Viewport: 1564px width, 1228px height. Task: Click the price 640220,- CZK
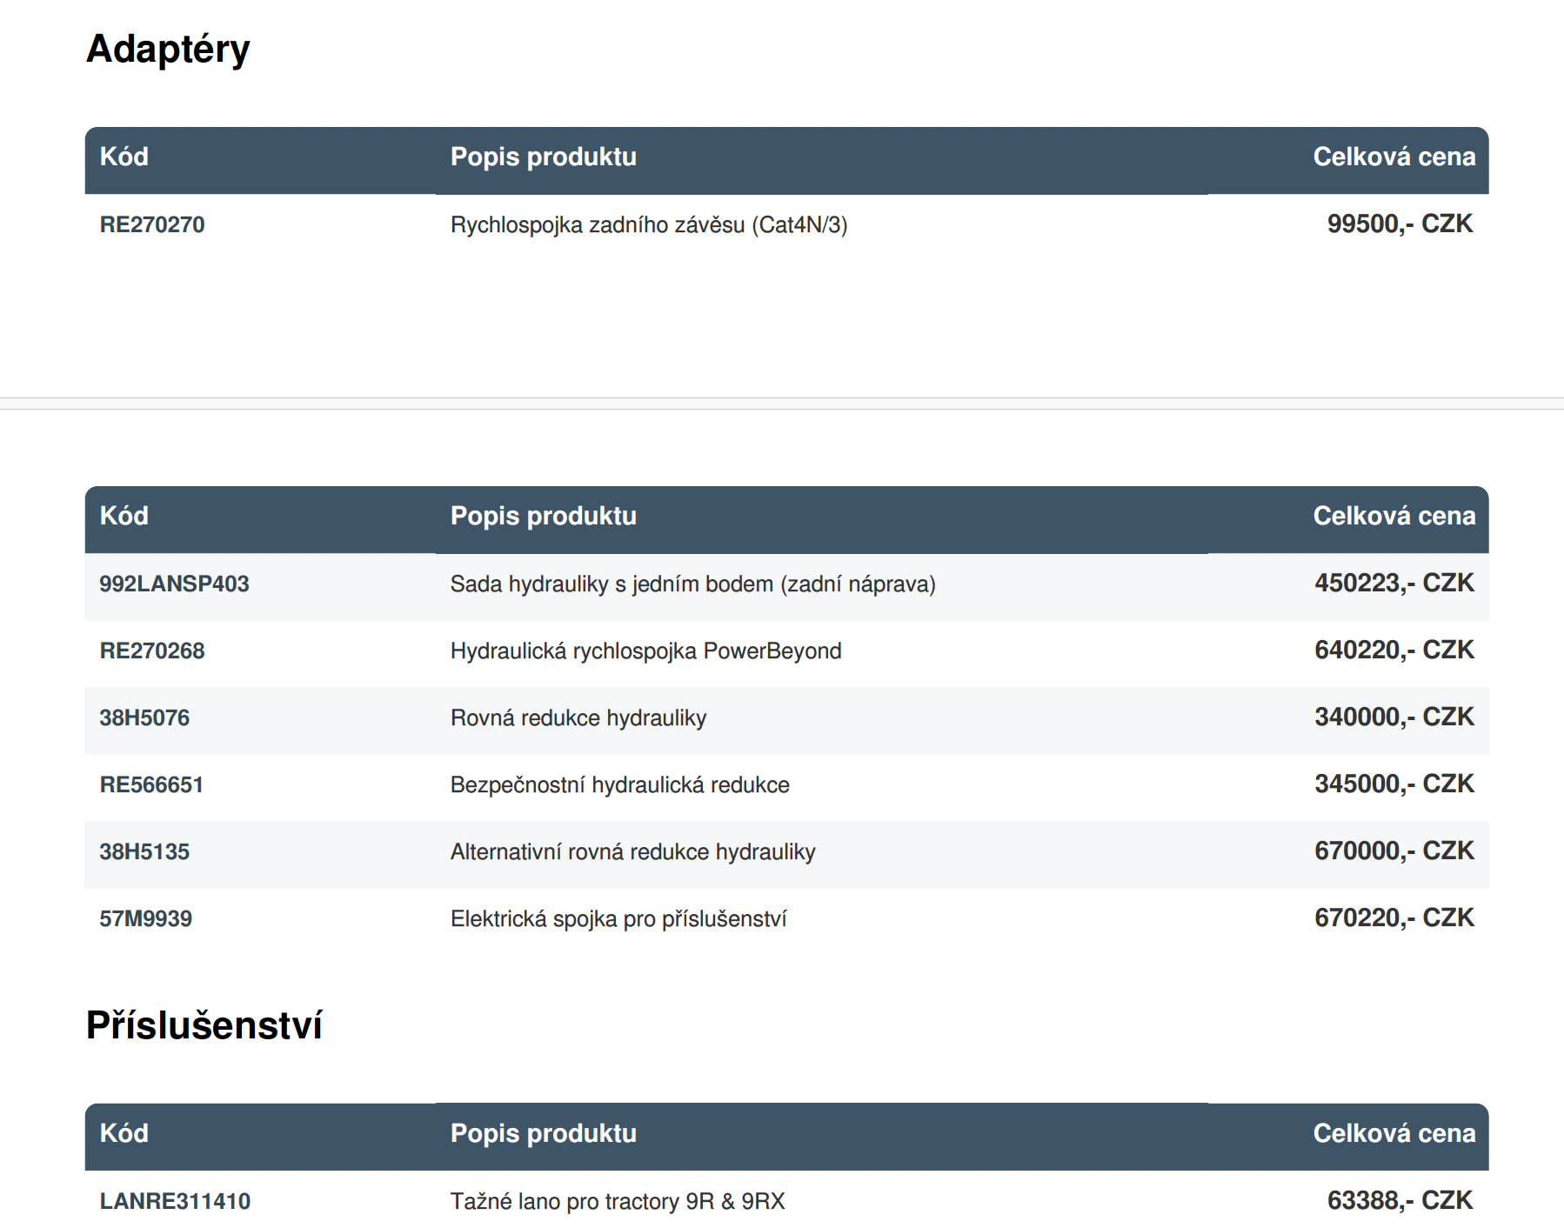tap(1394, 650)
